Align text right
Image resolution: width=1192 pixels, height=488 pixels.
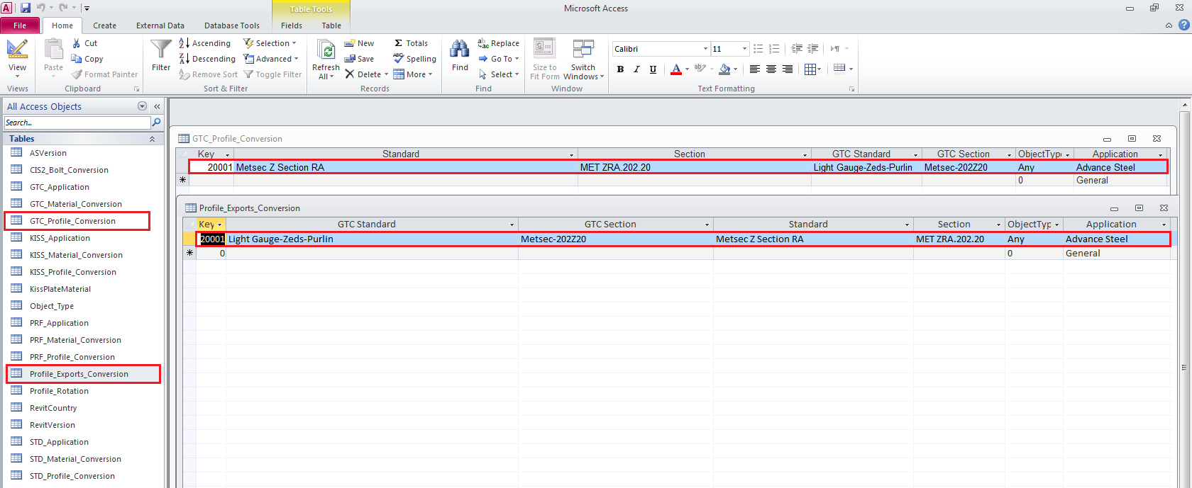787,69
